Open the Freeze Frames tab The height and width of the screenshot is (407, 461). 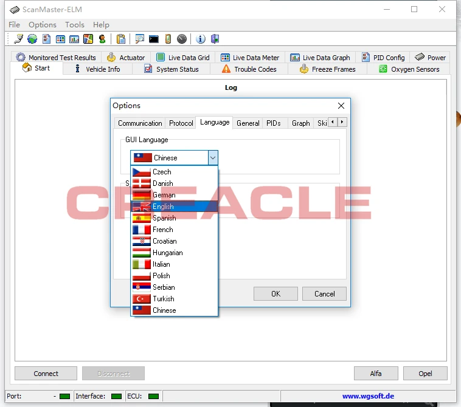[328, 69]
